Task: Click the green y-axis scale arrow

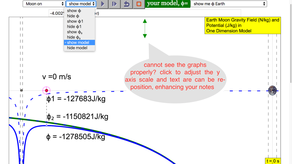Action: [145, 29]
